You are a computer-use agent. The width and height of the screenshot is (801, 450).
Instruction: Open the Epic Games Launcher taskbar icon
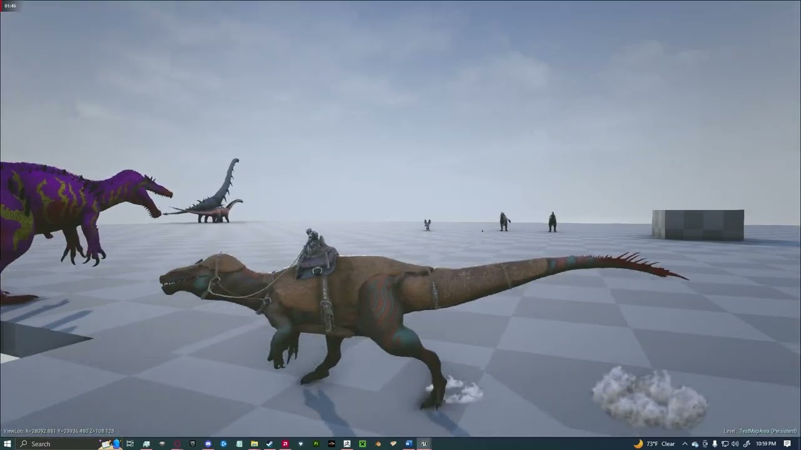[193, 444]
